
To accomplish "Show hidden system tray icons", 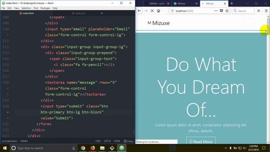I will click(x=226, y=148).
